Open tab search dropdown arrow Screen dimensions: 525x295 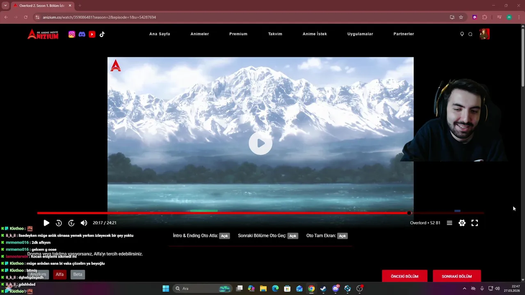tap(5, 5)
